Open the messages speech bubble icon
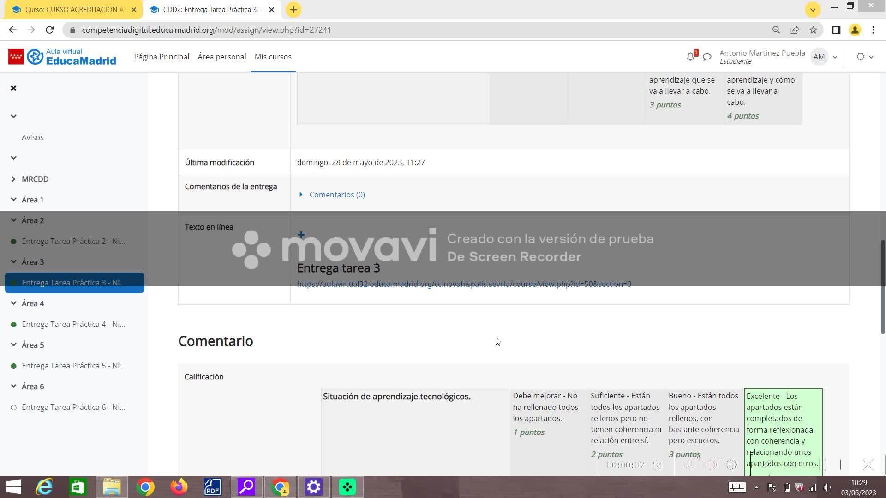Image resolution: width=886 pixels, height=498 pixels. pos(707,57)
